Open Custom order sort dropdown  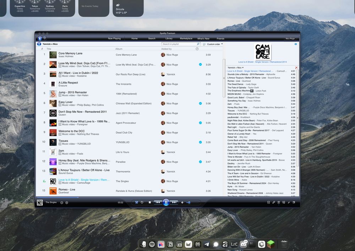[213, 44]
